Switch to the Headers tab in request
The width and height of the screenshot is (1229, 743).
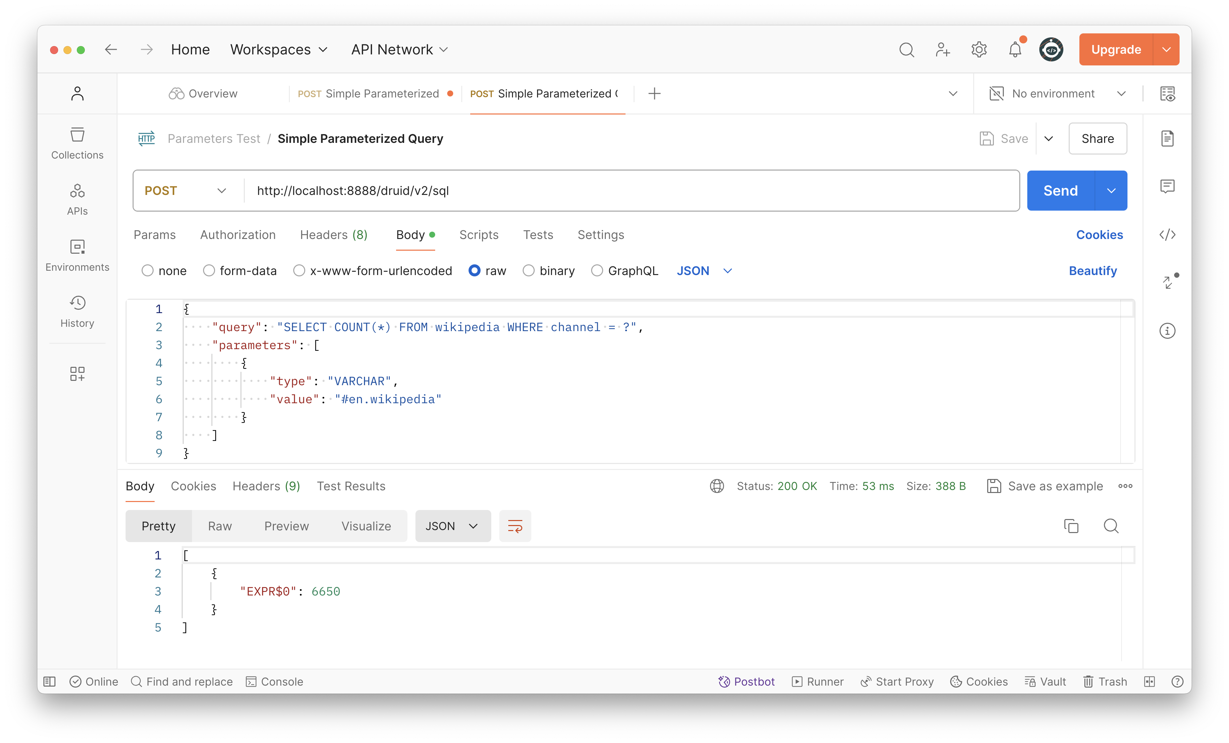(334, 234)
